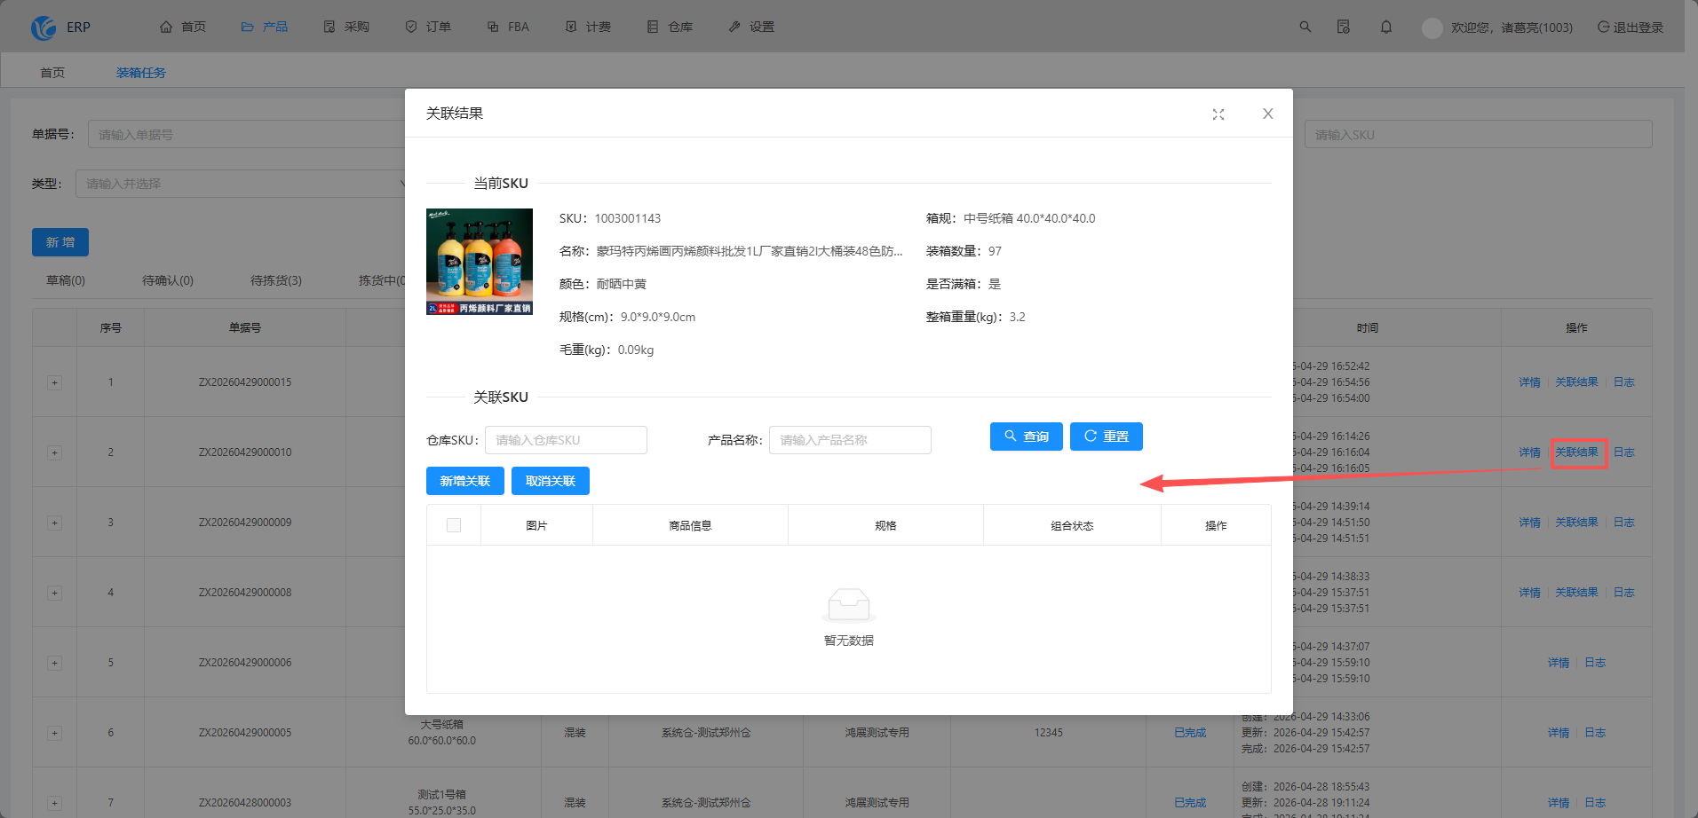
Task: Open the 产品 menu
Action: coord(265,27)
